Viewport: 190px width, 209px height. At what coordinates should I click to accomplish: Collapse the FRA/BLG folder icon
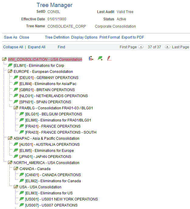click(x=16, y=108)
